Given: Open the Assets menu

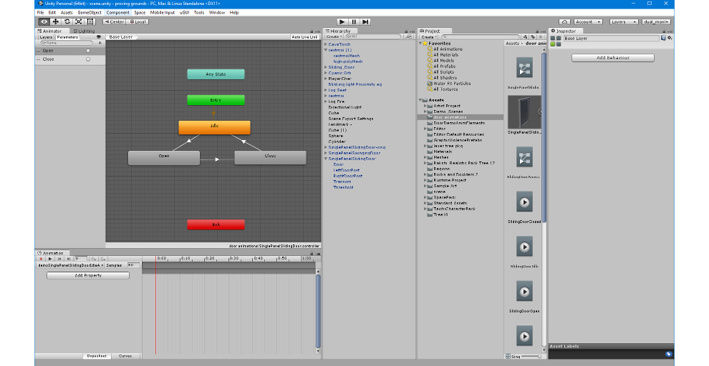Looking at the screenshot, I should pyautogui.click(x=67, y=13).
